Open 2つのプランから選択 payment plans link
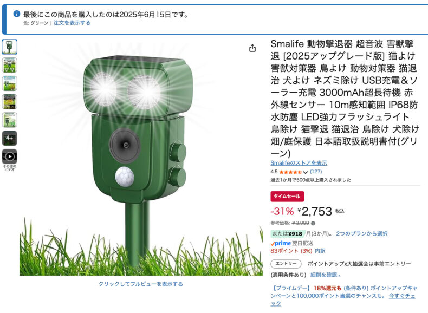This screenshot has height=313, width=428. point(362,233)
